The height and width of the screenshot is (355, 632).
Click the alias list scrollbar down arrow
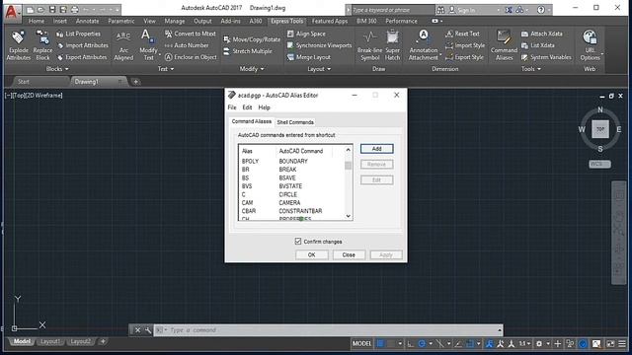[349, 216]
